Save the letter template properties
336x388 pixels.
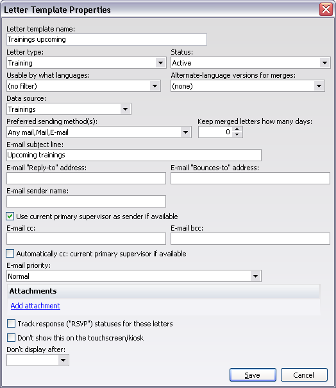click(253, 375)
